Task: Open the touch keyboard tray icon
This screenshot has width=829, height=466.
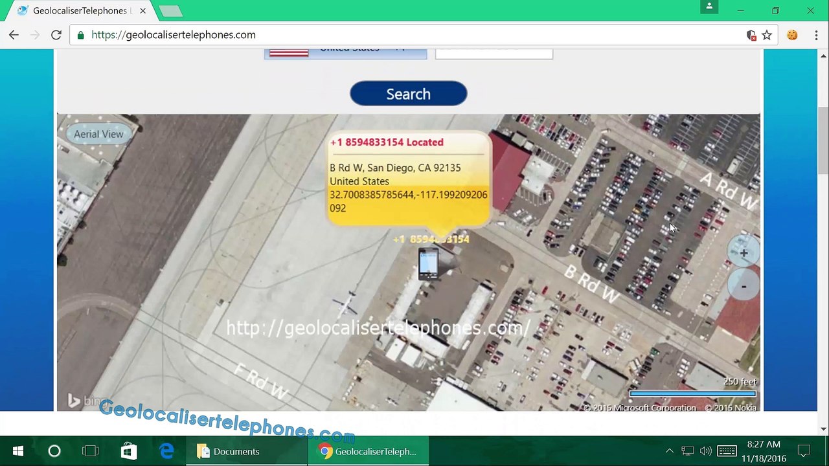Action: pos(727,451)
